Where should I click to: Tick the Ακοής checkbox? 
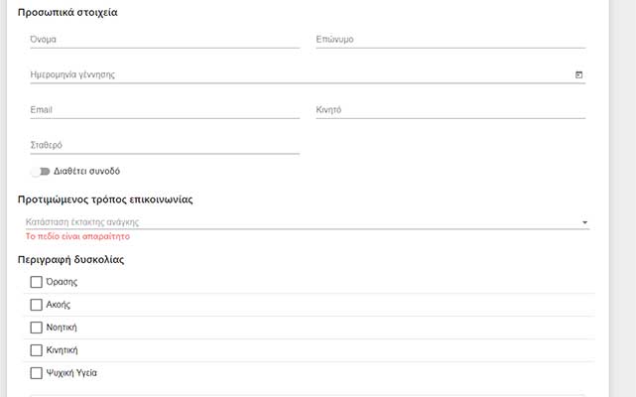click(x=37, y=305)
